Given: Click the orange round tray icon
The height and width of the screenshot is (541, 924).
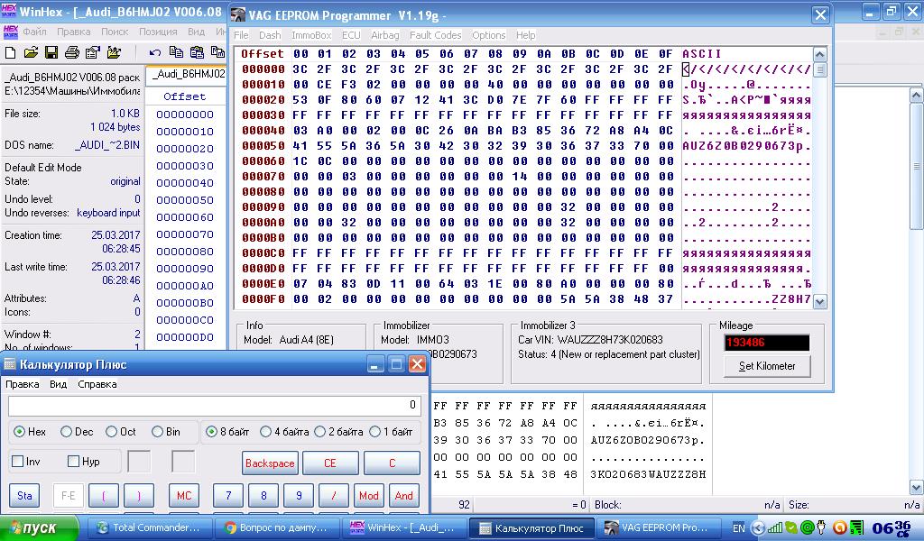Looking at the screenshot, I should pos(840,528).
